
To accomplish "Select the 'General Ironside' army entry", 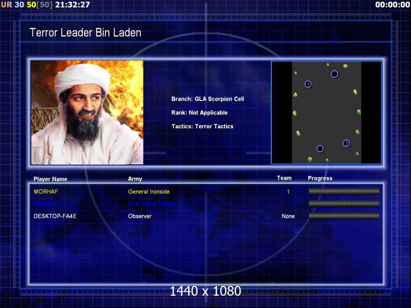I will pyautogui.click(x=149, y=191).
